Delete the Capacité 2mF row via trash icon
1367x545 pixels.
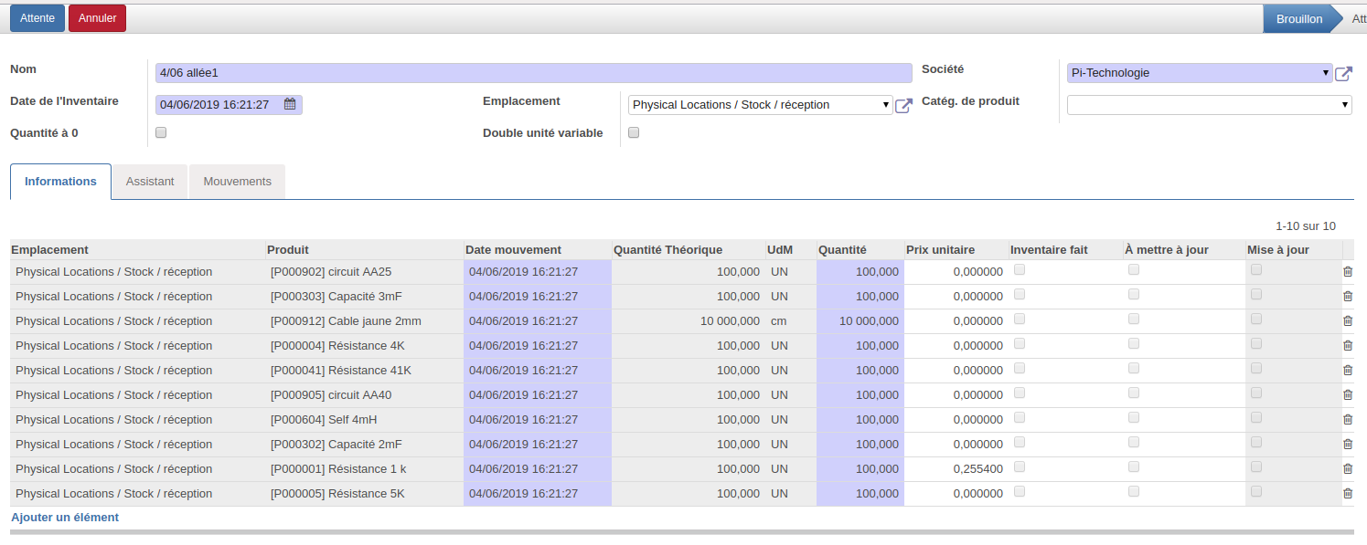(x=1348, y=444)
